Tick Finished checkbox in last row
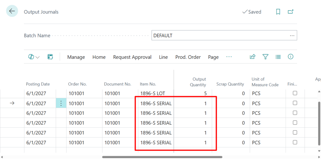 click(295, 142)
